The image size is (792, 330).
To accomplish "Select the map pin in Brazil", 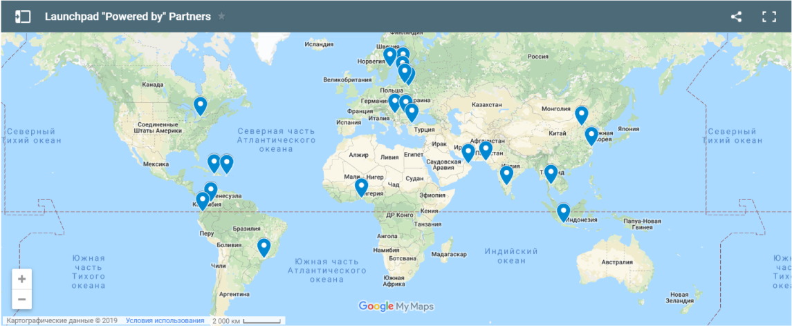I will 264,246.
